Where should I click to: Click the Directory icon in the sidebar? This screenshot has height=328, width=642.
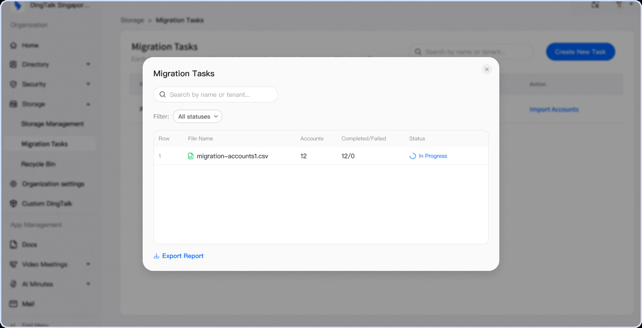pyautogui.click(x=14, y=65)
